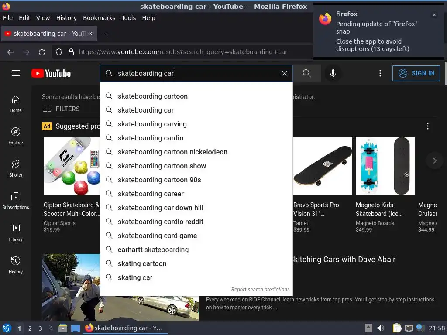
Task: Open the Magneto Kids Skateboard thumbnail
Action: click(x=385, y=166)
